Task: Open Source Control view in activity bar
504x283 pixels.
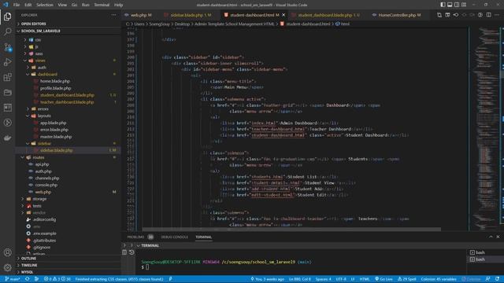Action: pyautogui.click(x=7, y=47)
